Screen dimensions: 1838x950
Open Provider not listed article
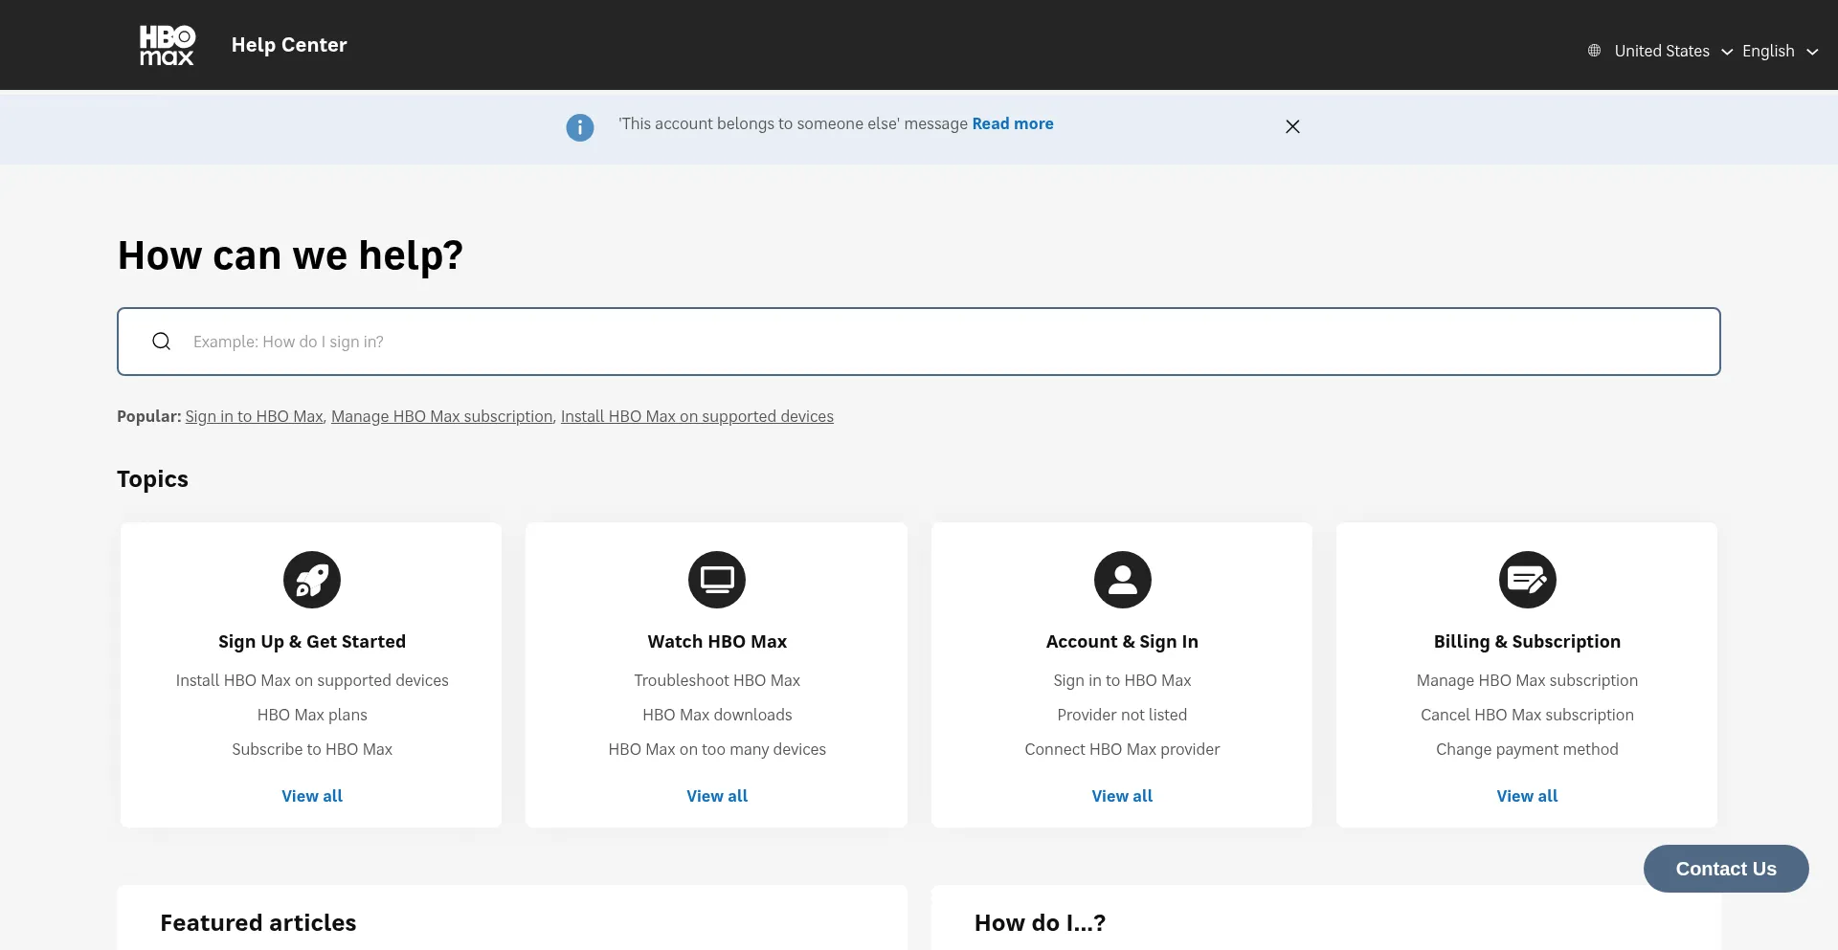[x=1122, y=715]
